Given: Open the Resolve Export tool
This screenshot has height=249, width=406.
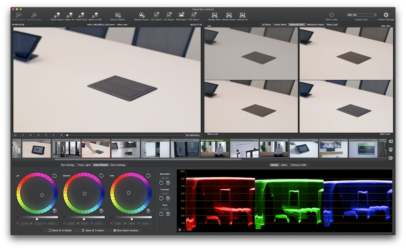Looking at the screenshot, I should (141, 15).
